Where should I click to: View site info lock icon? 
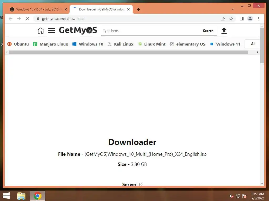point(38,19)
